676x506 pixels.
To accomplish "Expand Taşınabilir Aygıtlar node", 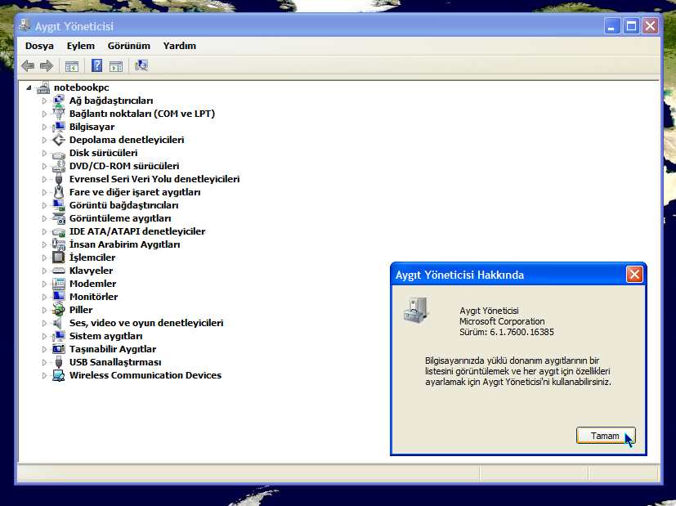I will (44, 349).
